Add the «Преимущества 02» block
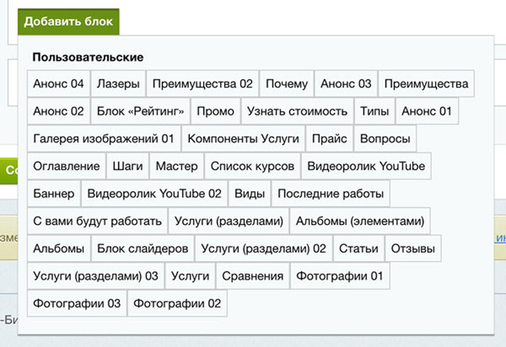The width and height of the screenshot is (506, 347). [x=202, y=84]
